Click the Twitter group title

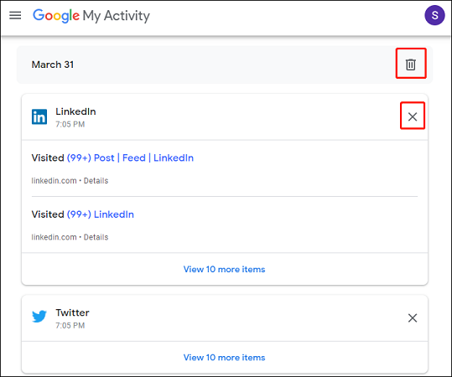(72, 312)
